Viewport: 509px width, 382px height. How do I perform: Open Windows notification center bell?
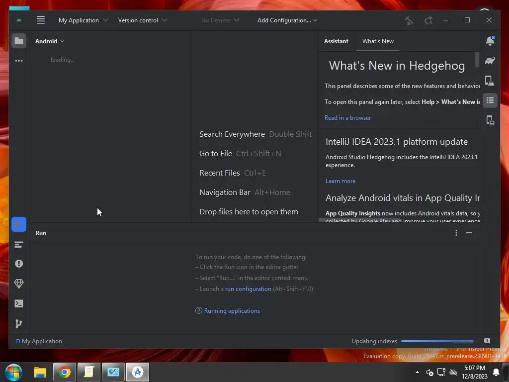[x=496, y=372]
